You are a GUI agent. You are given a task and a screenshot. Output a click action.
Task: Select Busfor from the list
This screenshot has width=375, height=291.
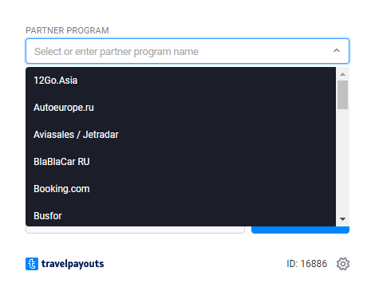tap(181, 215)
